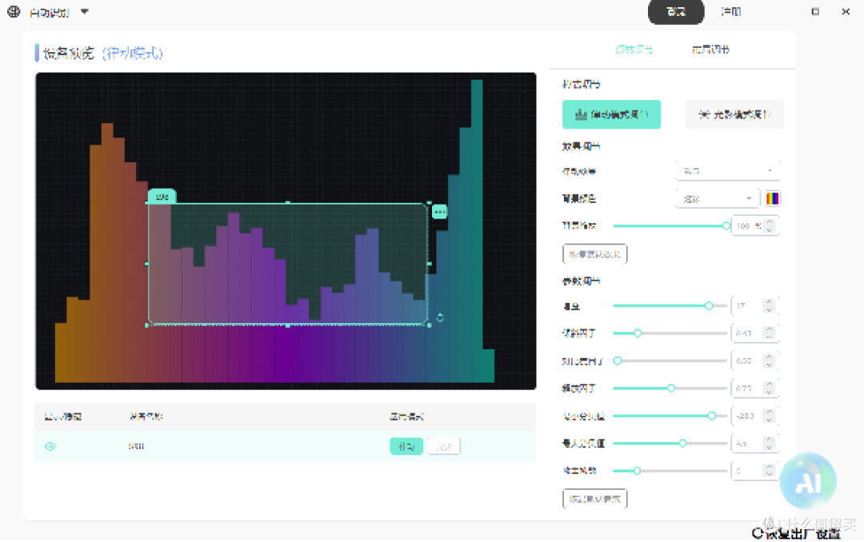
Task: Click the restore defaults button under parameter sliders
Action: 594,499
